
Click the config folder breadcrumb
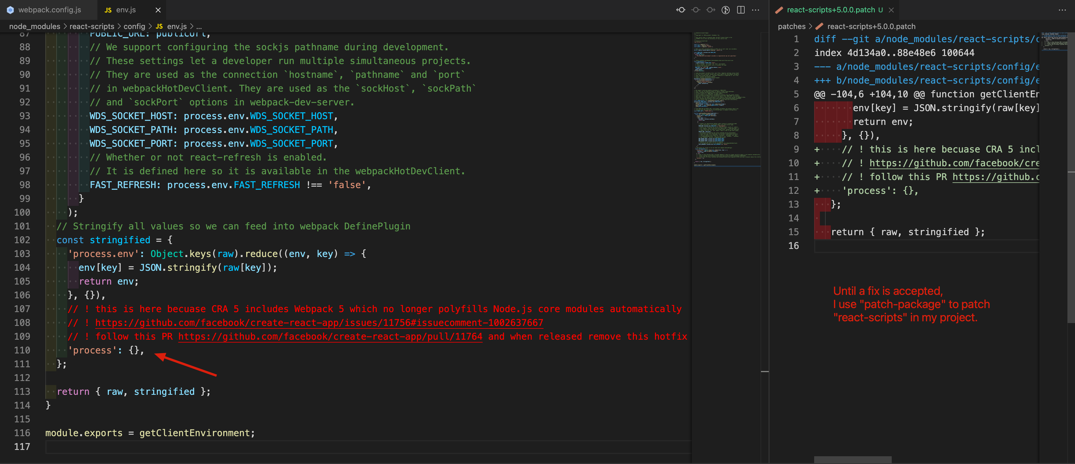[134, 26]
